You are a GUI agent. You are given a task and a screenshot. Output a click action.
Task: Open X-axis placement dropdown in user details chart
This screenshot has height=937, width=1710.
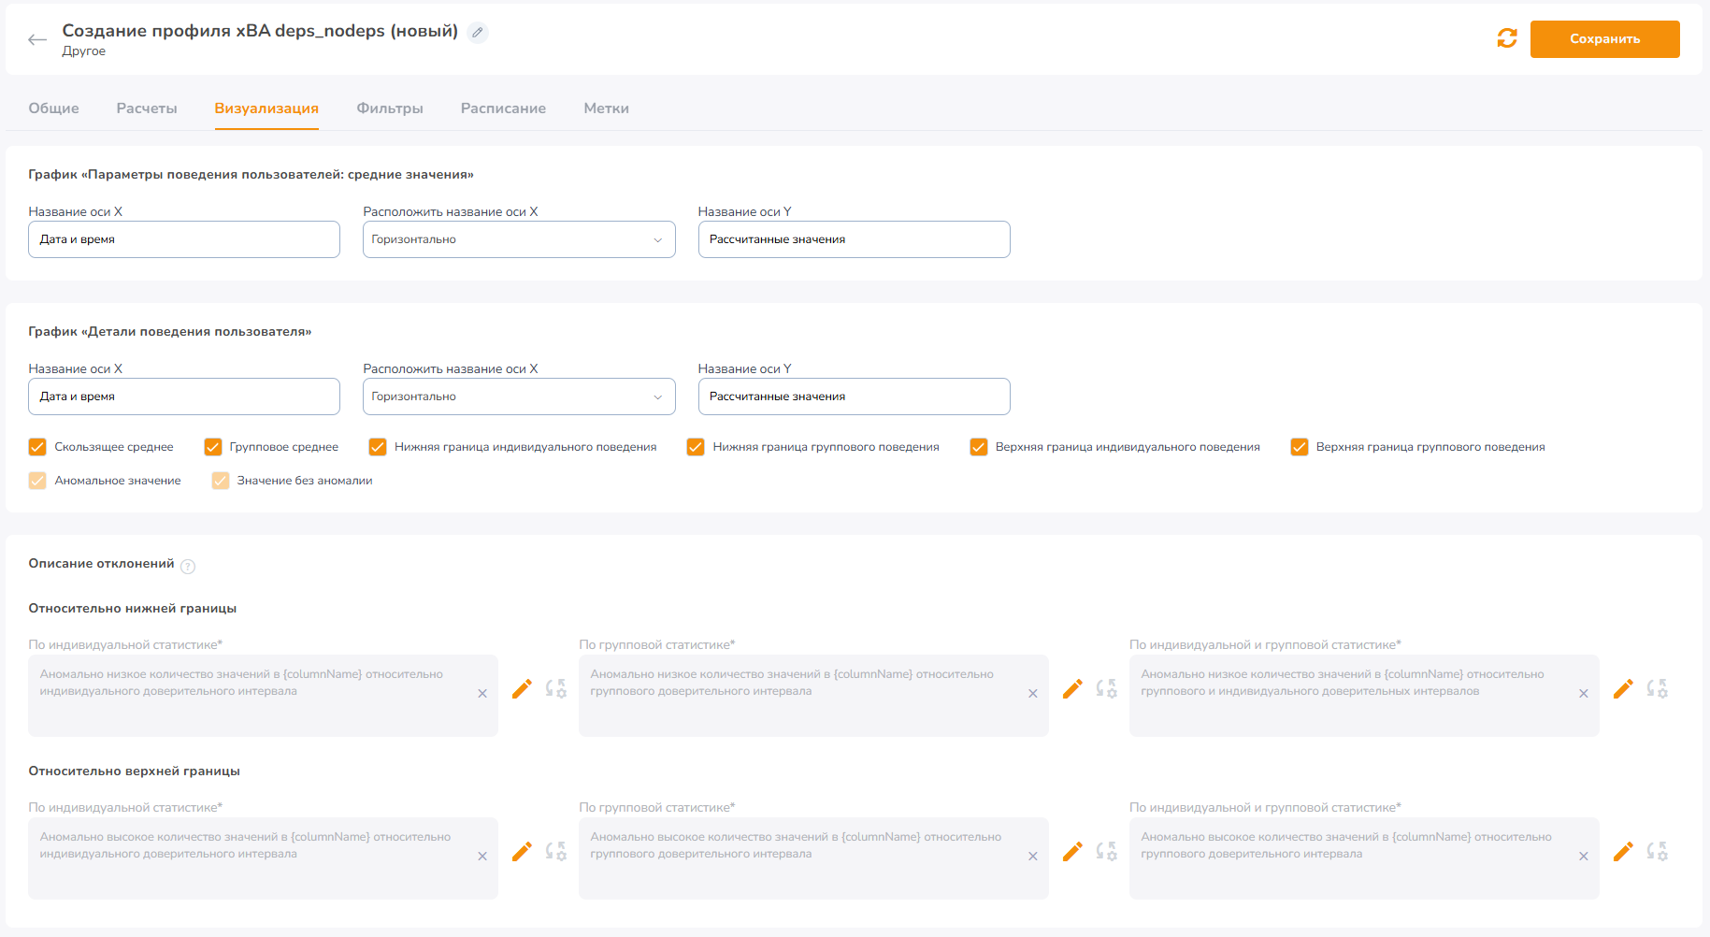point(519,396)
